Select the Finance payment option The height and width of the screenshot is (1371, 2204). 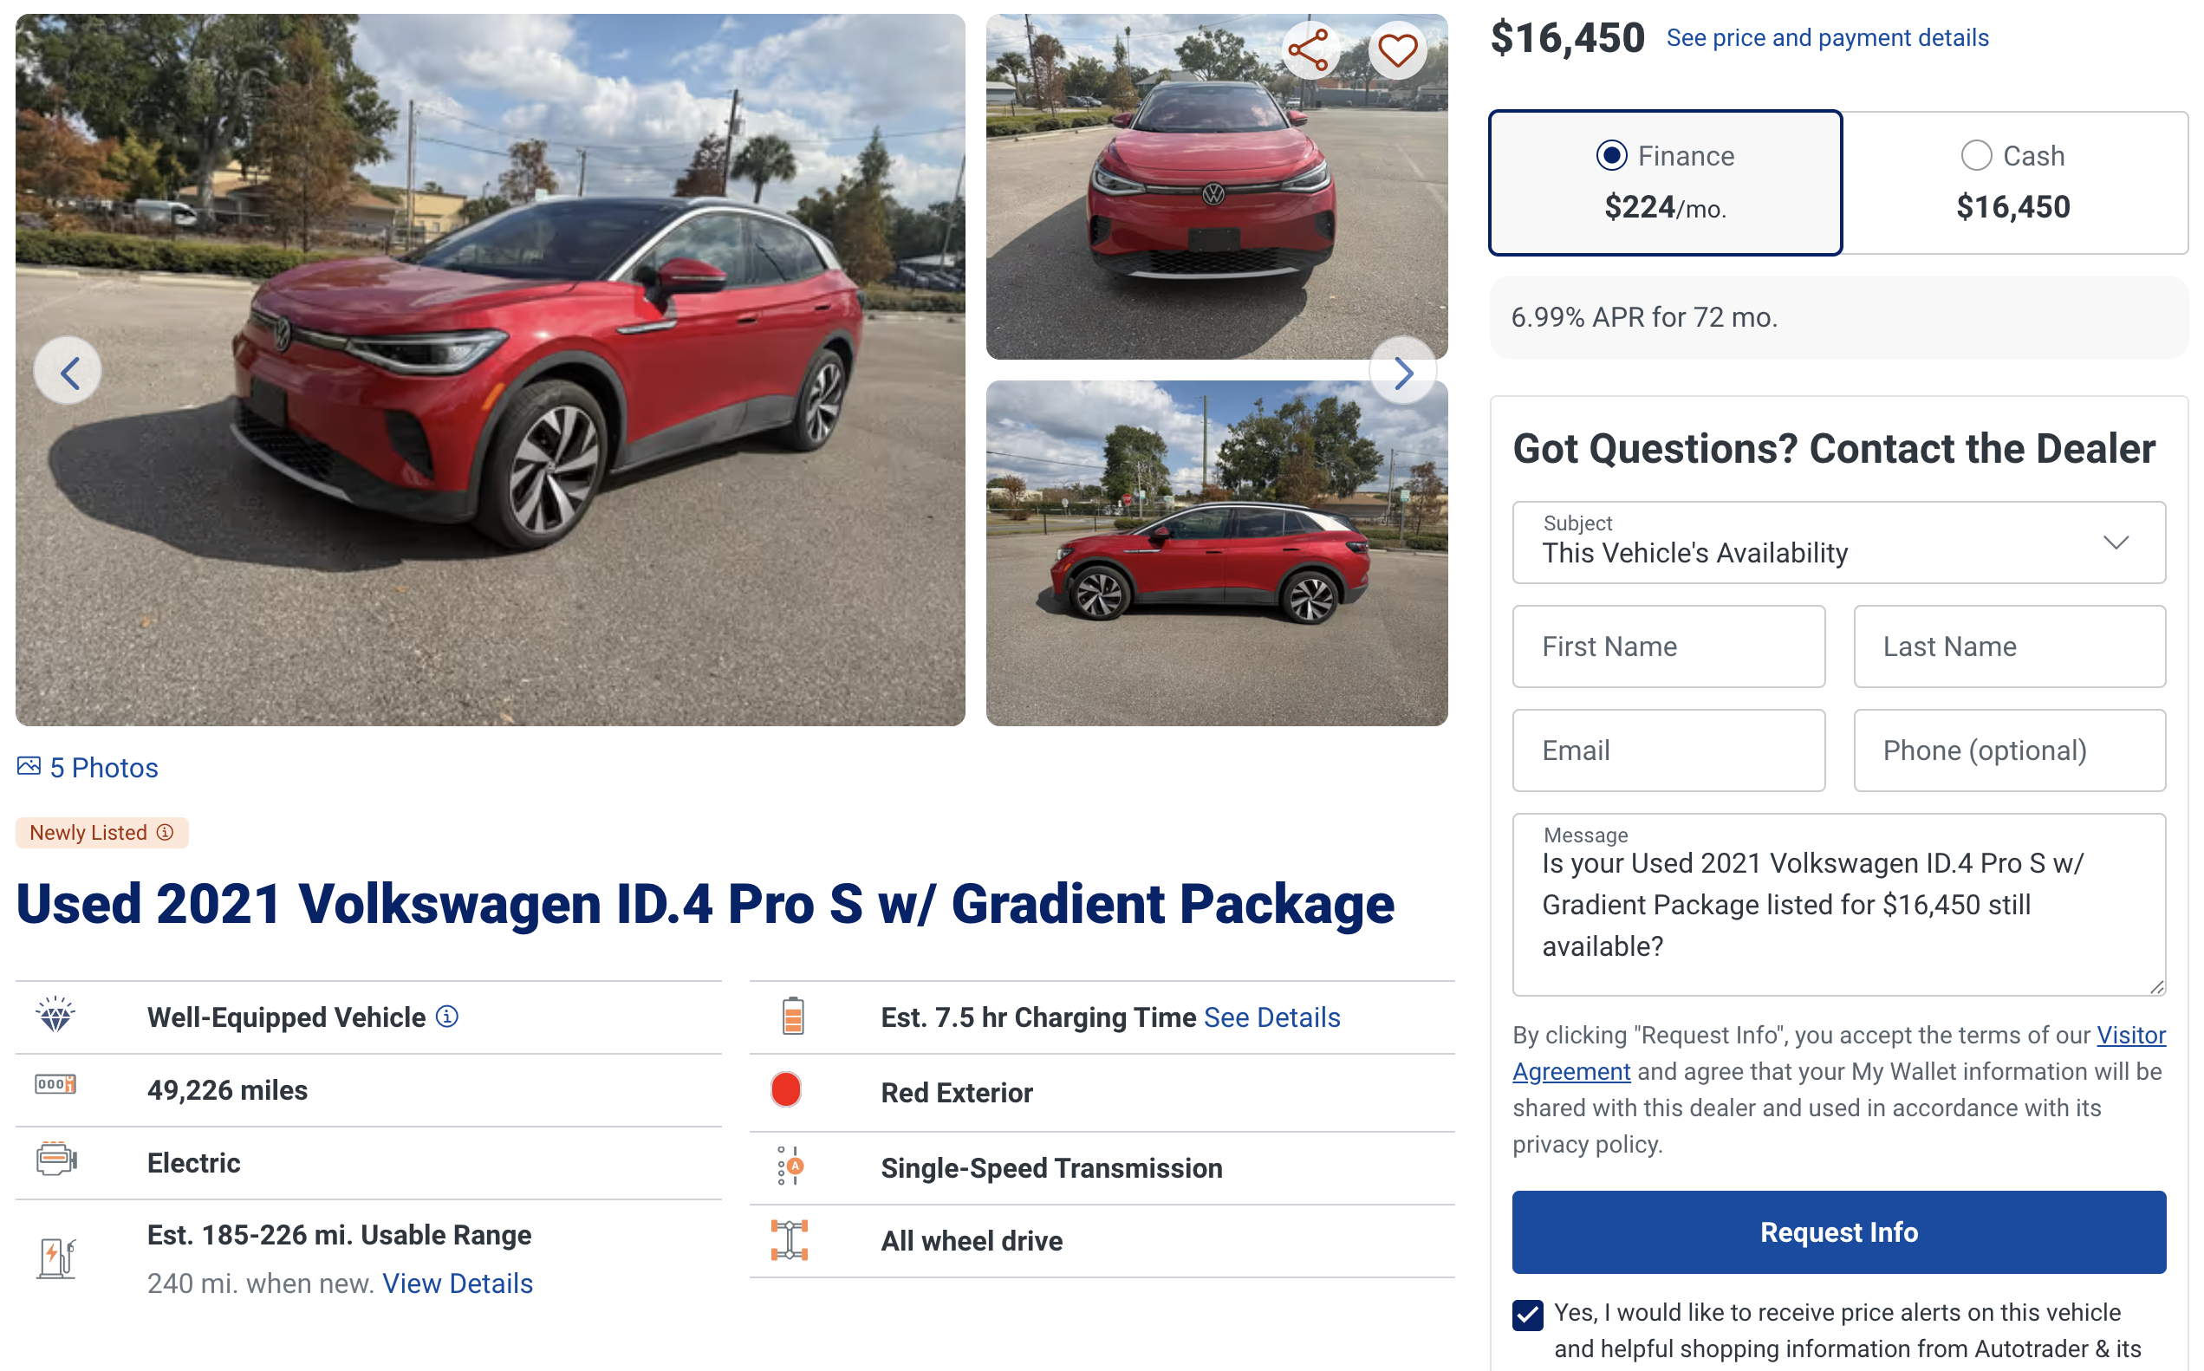(1611, 156)
